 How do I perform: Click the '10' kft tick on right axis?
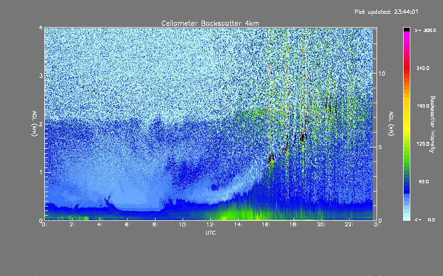[382, 73]
